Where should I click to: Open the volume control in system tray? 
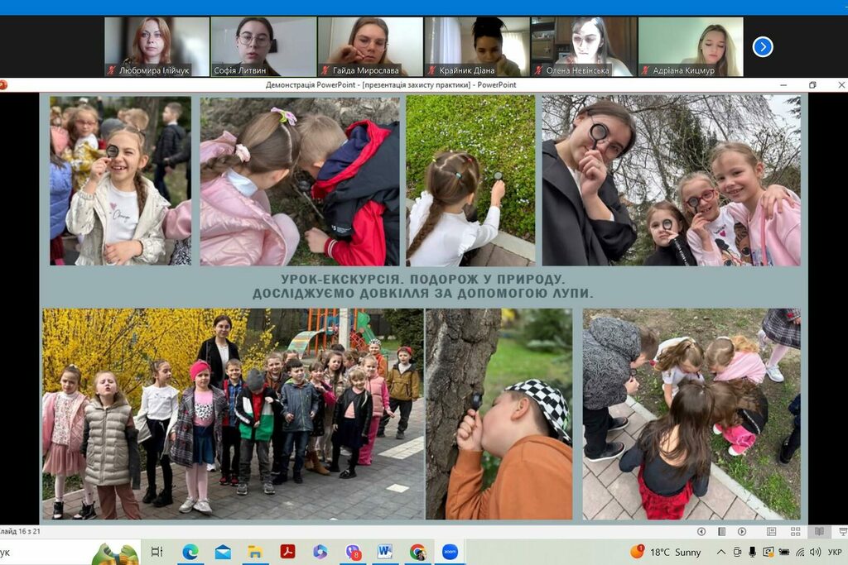[x=815, y=552]
